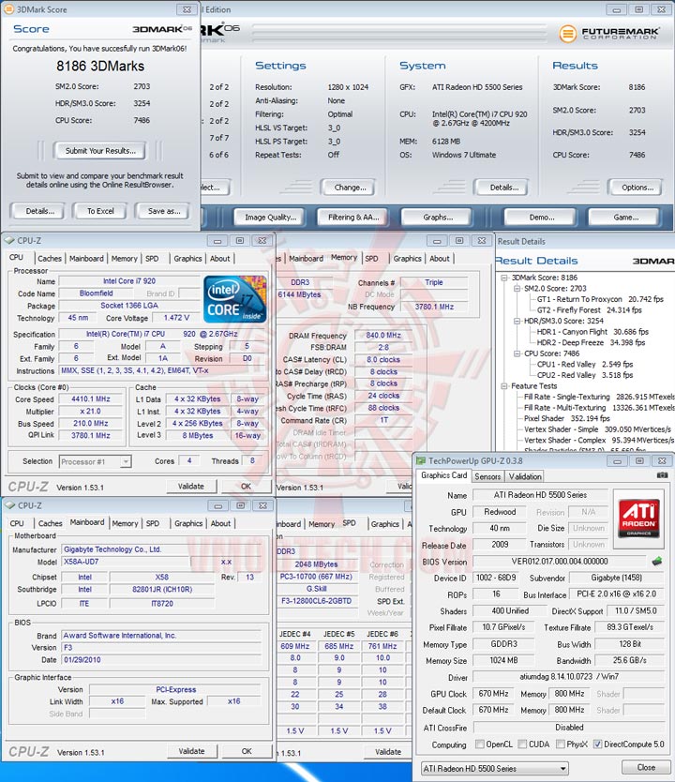Click the Futuremark Corporation logo

coord(608,34)
